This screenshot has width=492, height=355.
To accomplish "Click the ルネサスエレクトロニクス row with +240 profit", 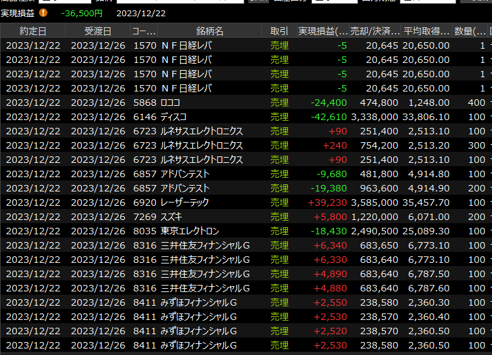I will 201,145.
